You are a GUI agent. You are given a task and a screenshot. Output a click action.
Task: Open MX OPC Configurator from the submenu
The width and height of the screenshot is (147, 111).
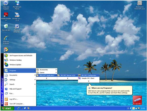tap(89, 75)
